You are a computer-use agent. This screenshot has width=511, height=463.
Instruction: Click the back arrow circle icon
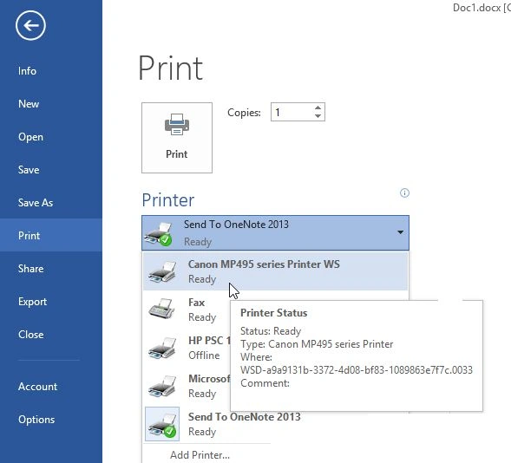point(30,25)
